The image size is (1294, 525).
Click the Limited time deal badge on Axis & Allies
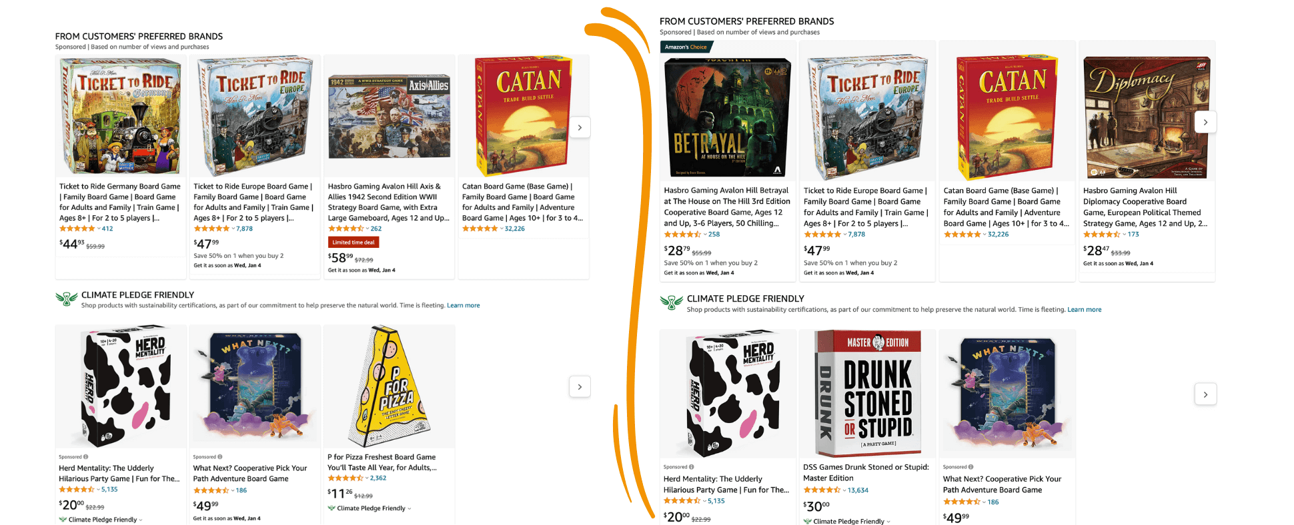tap(353, 242)
